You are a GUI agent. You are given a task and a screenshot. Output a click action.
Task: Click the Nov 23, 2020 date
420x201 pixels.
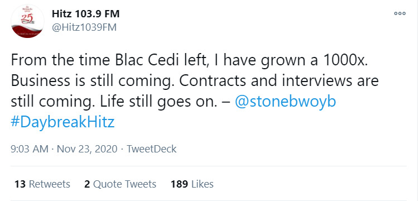tap(87, 149)
